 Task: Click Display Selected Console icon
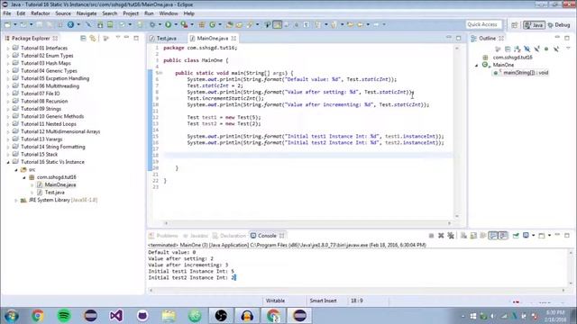pos(526,236)
